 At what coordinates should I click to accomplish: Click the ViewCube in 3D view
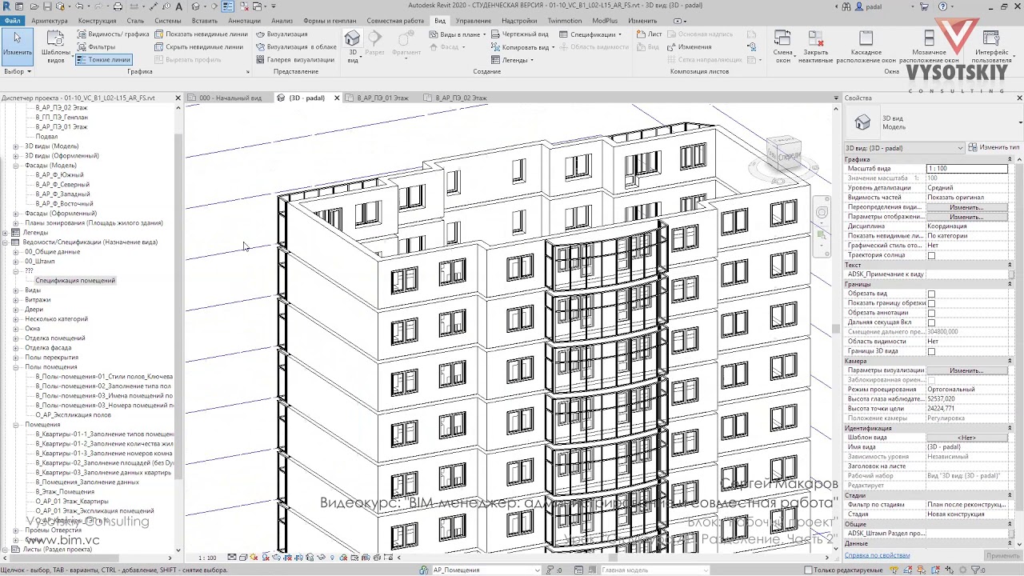(784, 154)
